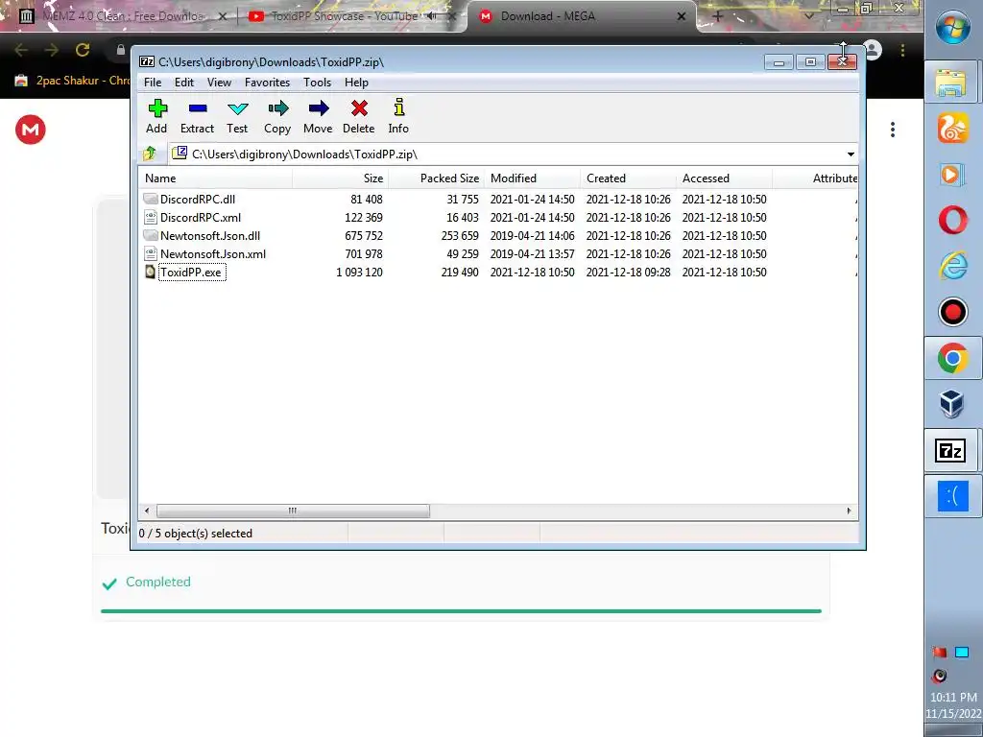Sort by the Created column header
The width and height of the screenshot is (983, 737).
(x=628, y=178)
